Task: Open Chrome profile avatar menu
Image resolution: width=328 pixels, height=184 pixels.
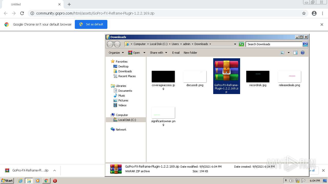Action: 314,13
